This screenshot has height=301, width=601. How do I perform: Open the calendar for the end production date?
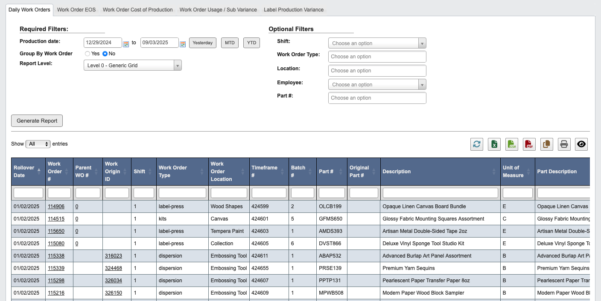click(x=183, y=44)
